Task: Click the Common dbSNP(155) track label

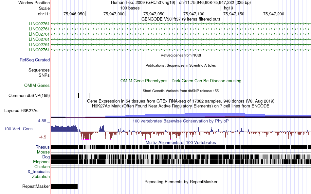Action: (29, 96)
